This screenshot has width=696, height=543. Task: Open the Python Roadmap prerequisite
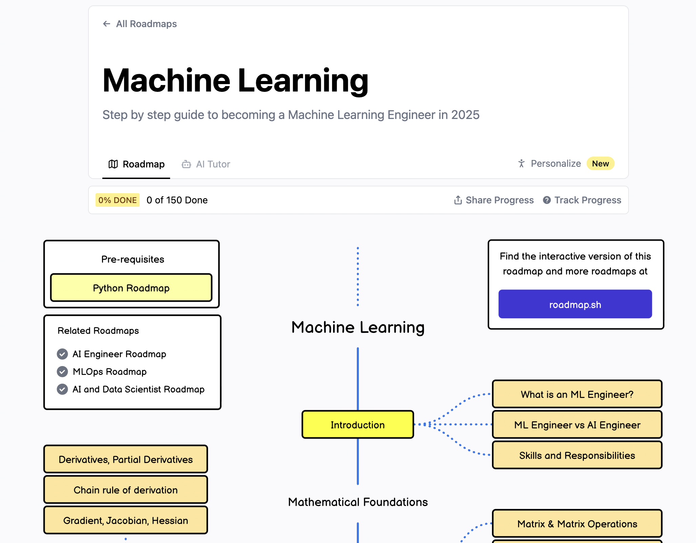131,288
